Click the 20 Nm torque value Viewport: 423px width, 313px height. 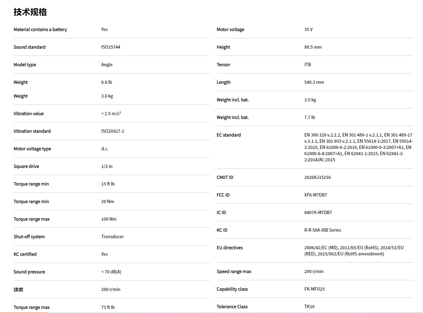click(107, 202)
